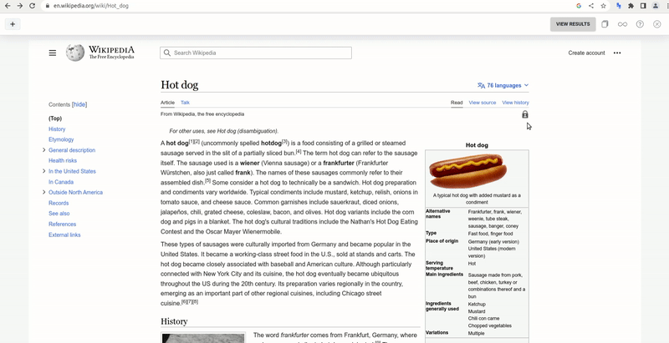Screen dimensions: 669x343
Task: Open the View history tab
Action: [515, 103]
